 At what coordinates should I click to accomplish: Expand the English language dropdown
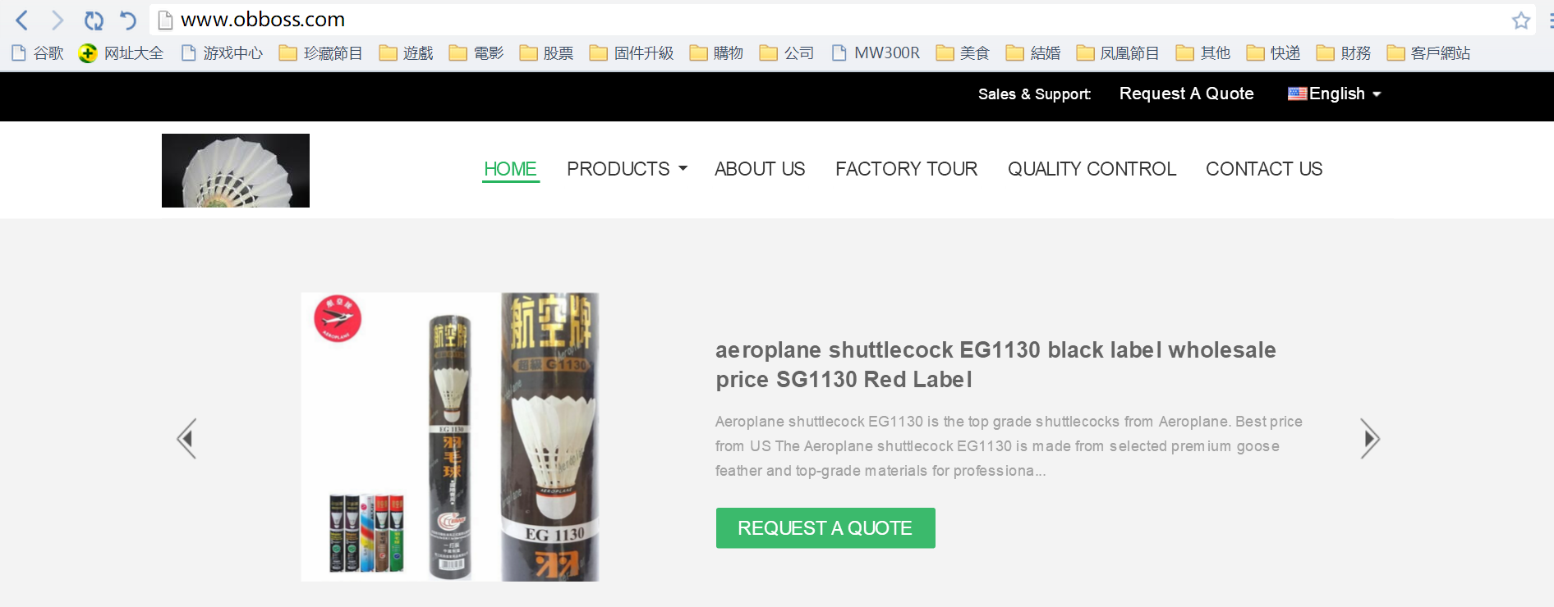1335,94
